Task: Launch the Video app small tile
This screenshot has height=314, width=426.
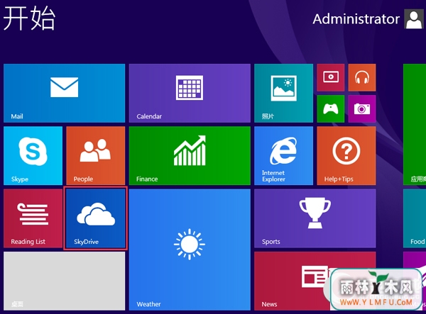Action: [331, 77]
